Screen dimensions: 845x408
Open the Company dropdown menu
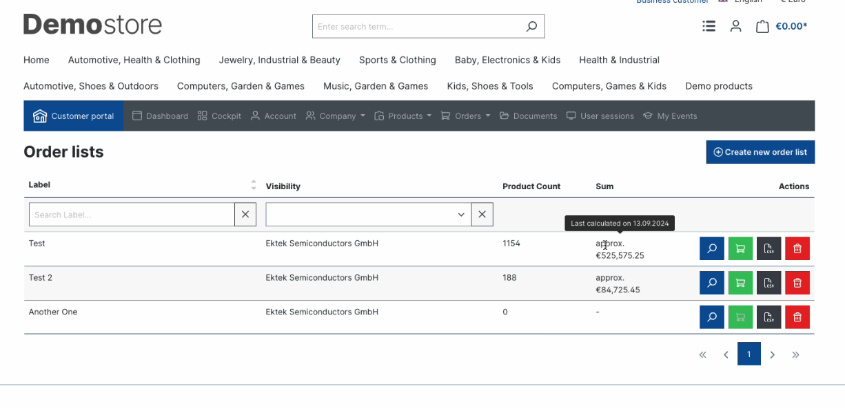pyautogui.click(x=336, y=116)
